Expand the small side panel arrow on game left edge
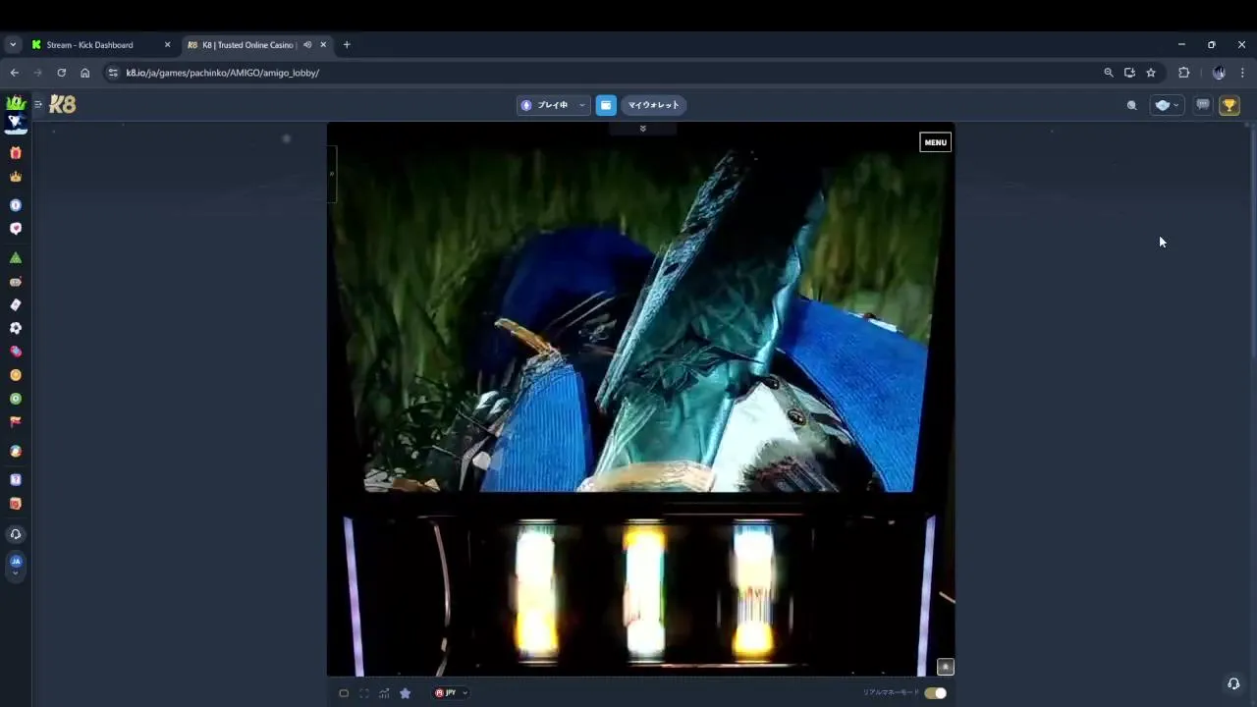This screenshot has height=707, width=1257. (332, 174)
